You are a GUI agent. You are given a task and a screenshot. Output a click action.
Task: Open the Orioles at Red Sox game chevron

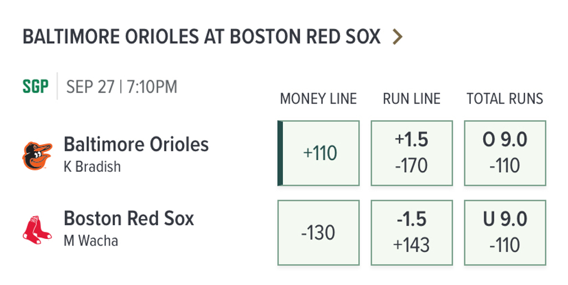pos(397,37)
